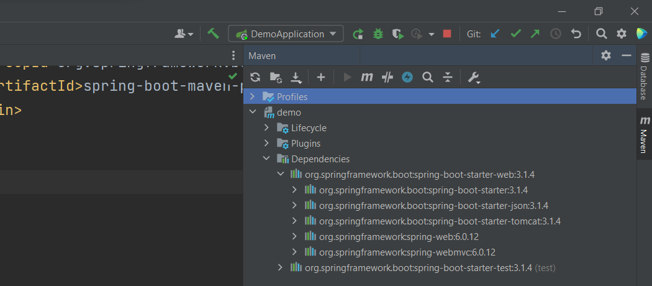
Task: Collapse the demo project node chevron
Action: 252,112
